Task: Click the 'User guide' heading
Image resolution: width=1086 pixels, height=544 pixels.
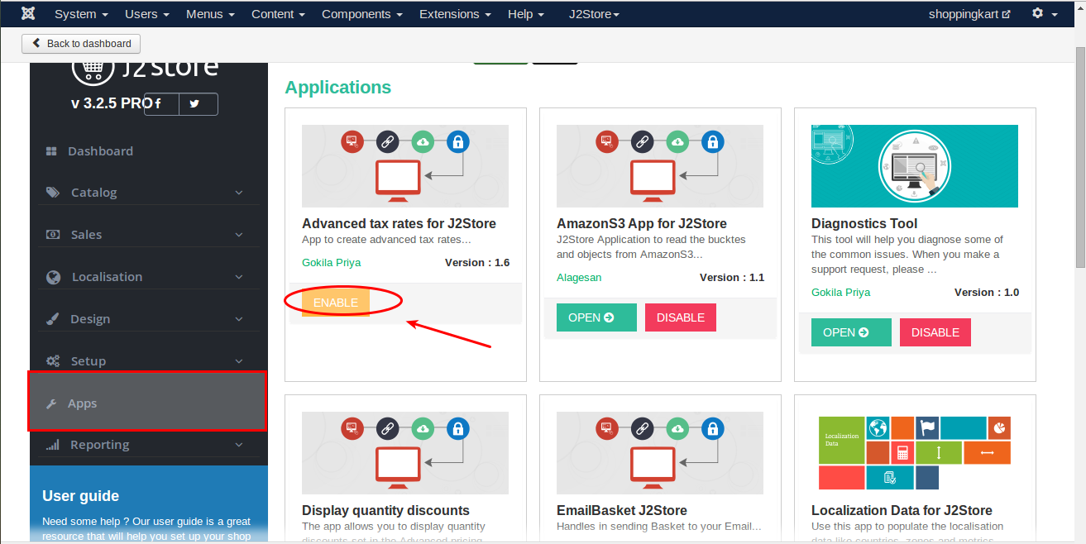Action: click(81, 496)
